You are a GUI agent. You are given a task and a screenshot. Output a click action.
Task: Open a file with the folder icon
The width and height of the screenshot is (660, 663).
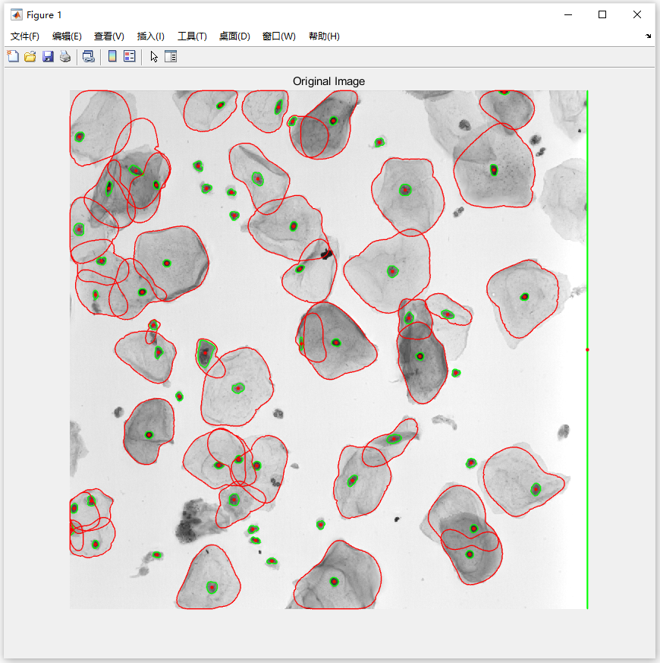click(x=30, y=56)
